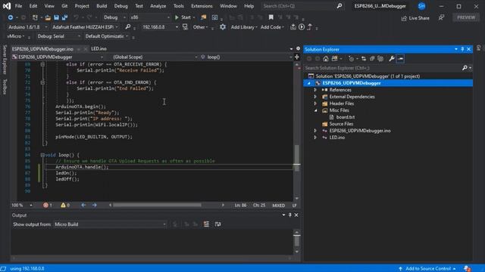Open the File menu
This screenshot has height=272, width=485.
18,6
